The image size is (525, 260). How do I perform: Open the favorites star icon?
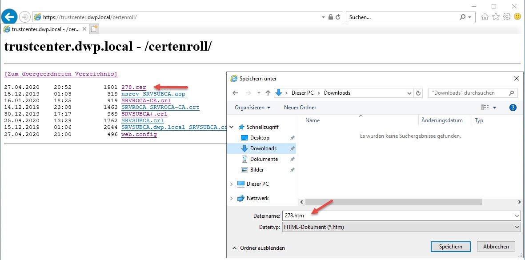(496, 17)
